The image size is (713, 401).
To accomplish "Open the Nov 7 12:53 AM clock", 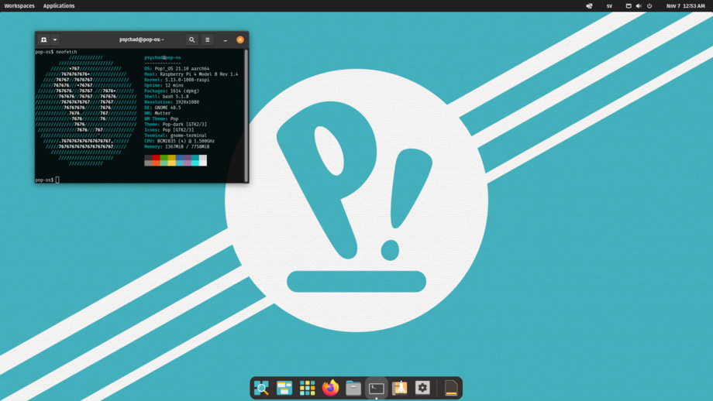I will pyautogui.click(x=685, y=6).
